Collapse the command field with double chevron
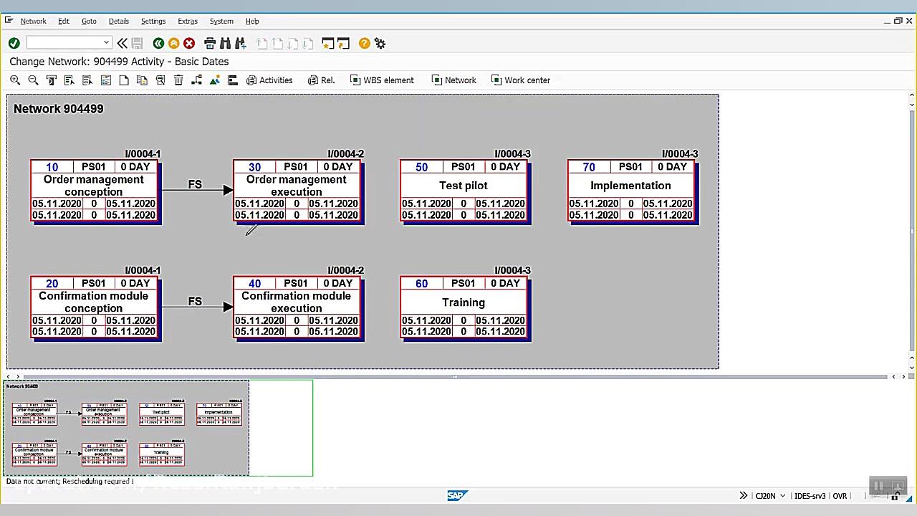 tap(122, 44)
